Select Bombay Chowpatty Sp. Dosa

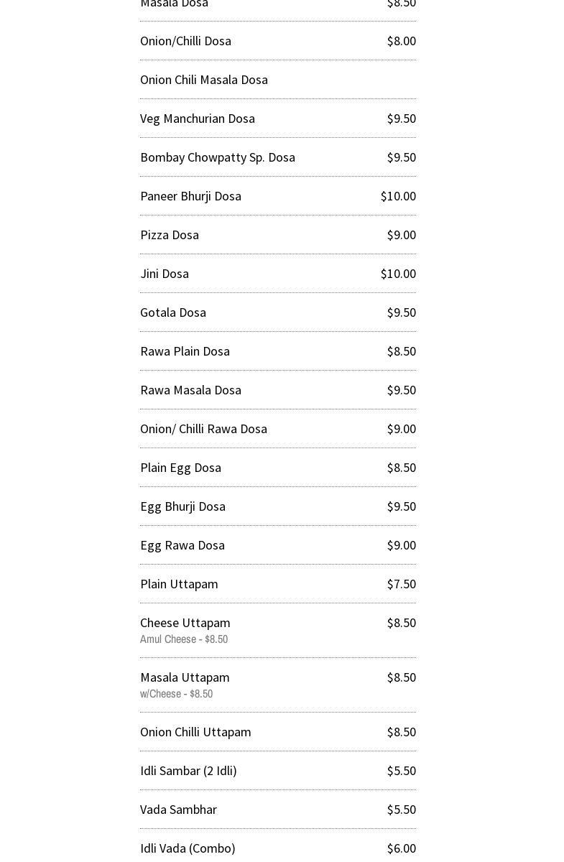217,157
